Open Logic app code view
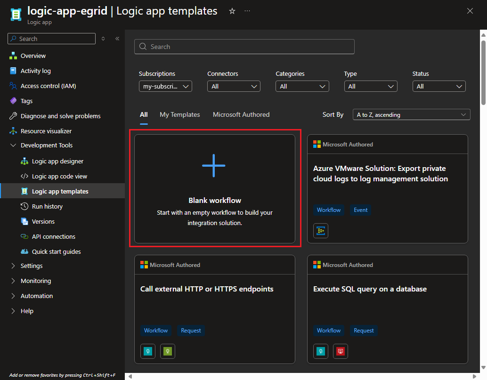Image resolution: width=487 pixels, height=380 pixels. point(59,177)
